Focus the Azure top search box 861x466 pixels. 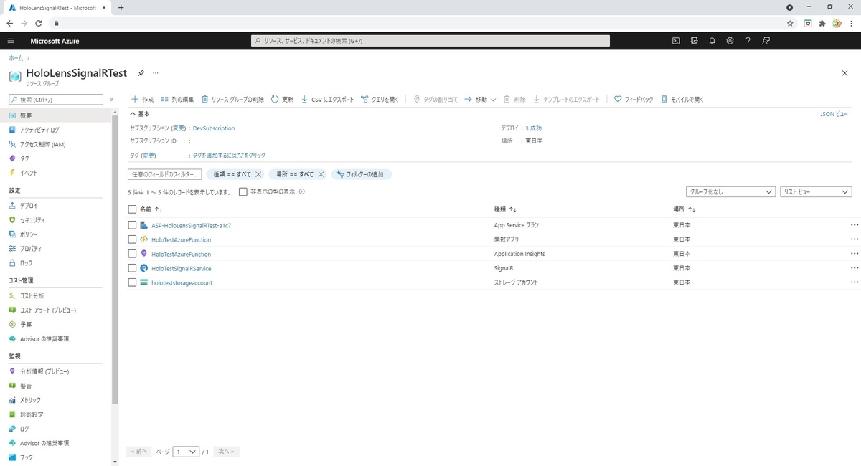pyautogui.click(x=430, y=41)
